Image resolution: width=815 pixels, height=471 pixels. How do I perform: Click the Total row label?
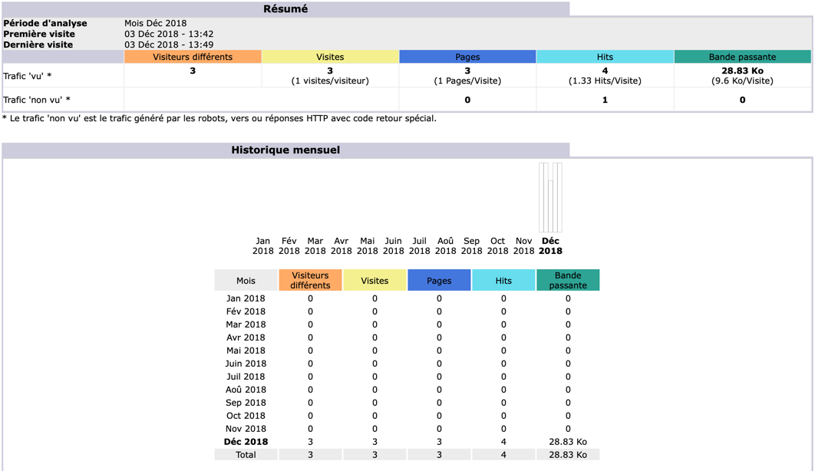click(246, 455)
